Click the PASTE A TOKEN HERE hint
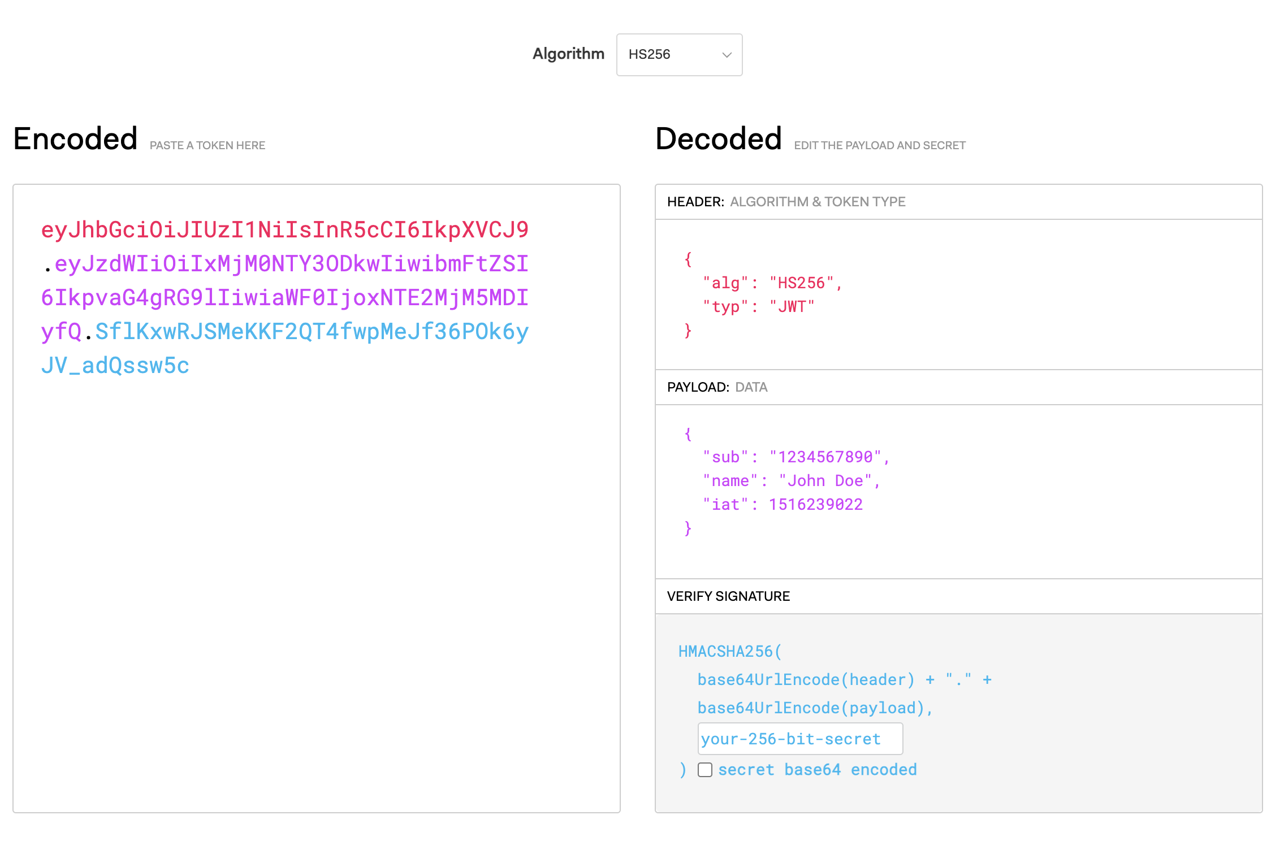This screenshot has height=841, width=1271. (x=207, y=146)
